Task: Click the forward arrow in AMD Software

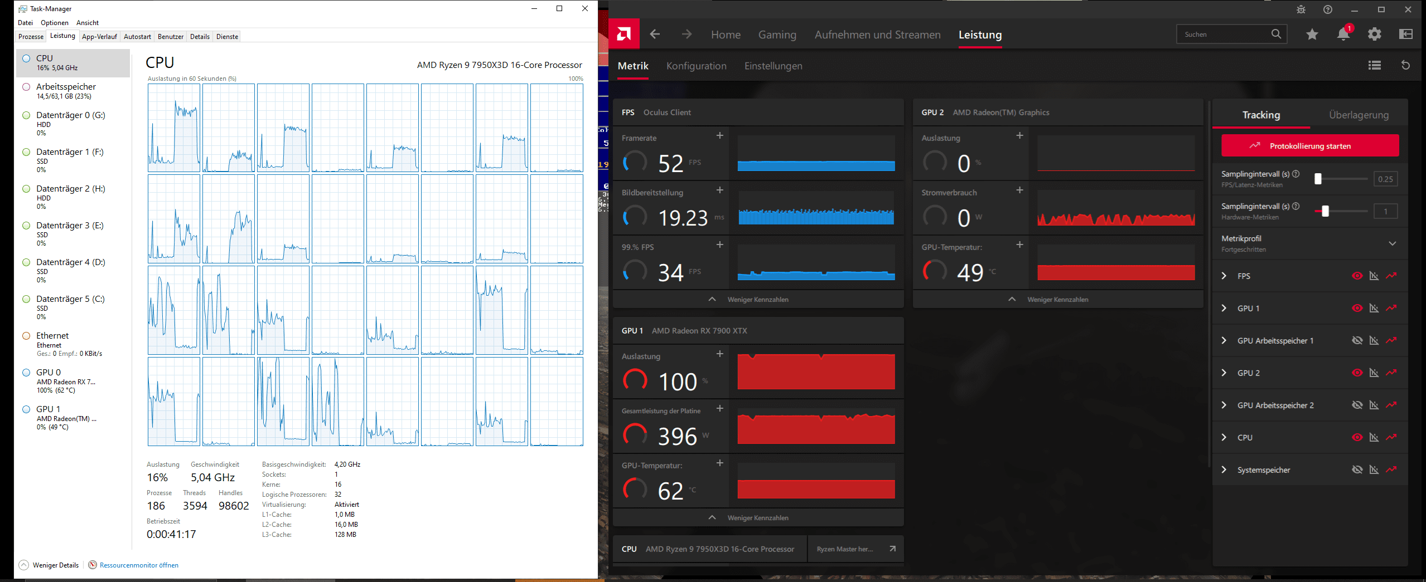Action: pos(687,35)
